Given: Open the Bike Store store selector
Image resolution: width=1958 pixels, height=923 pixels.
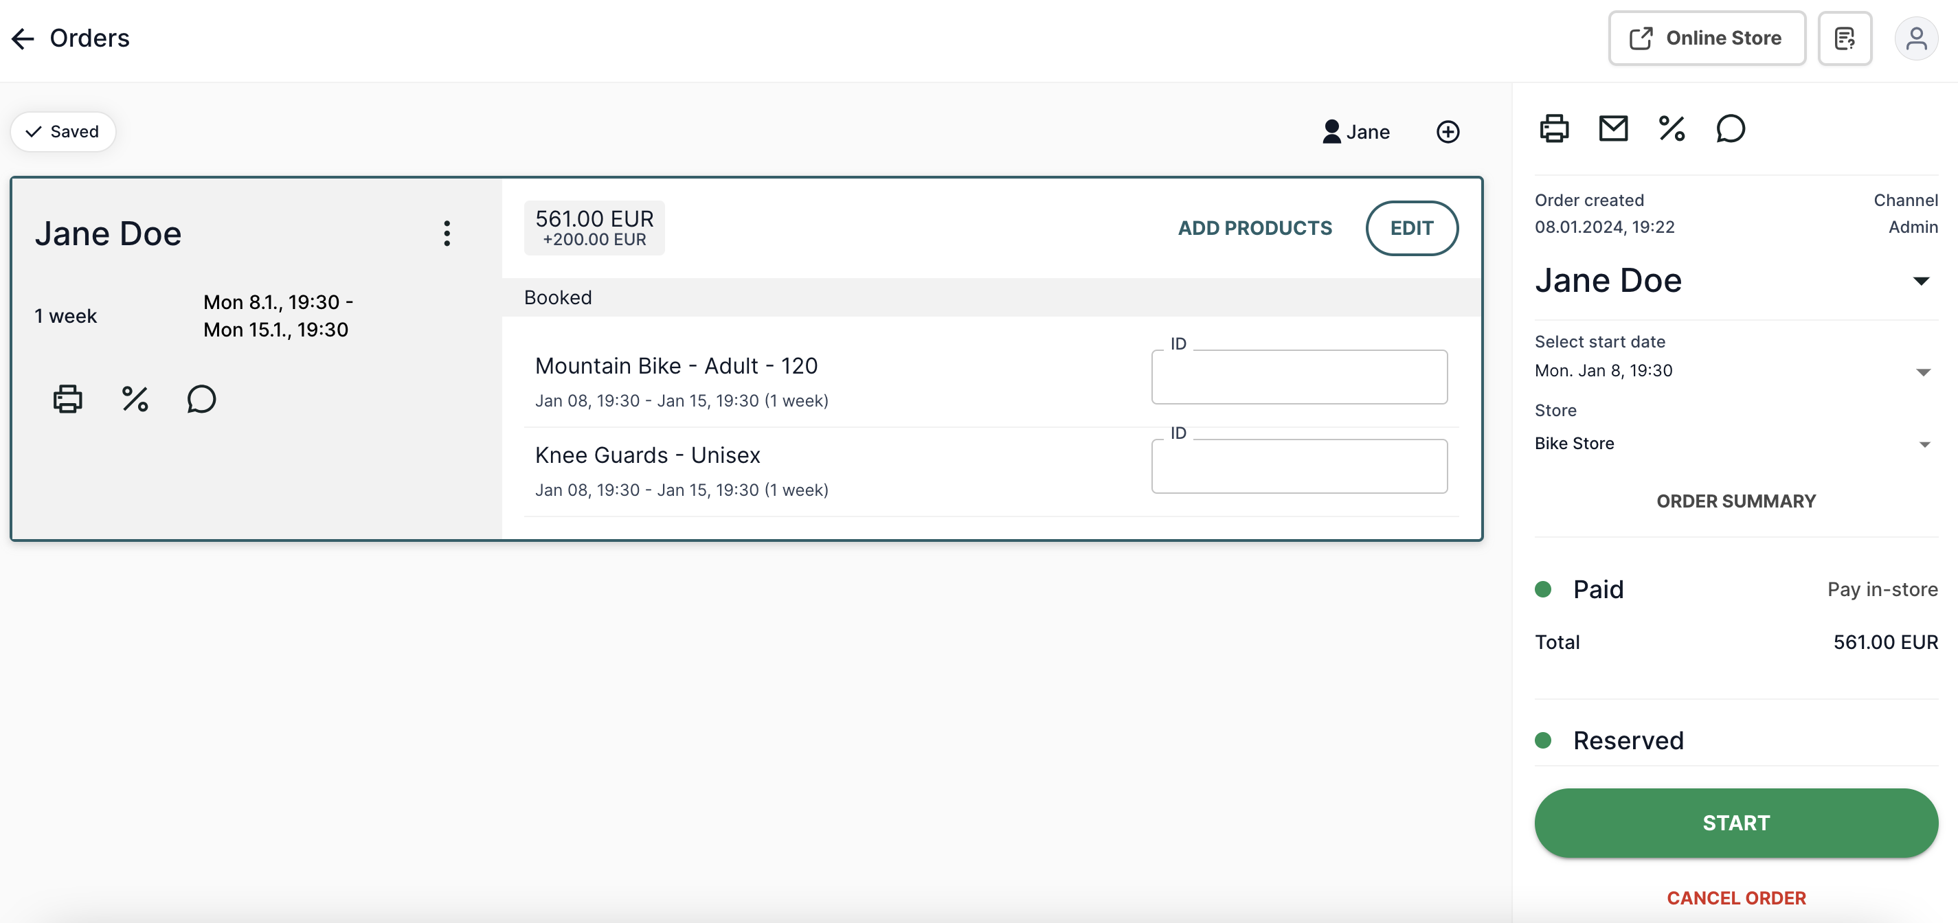Looking at the screenshot, I should 1924,444.
